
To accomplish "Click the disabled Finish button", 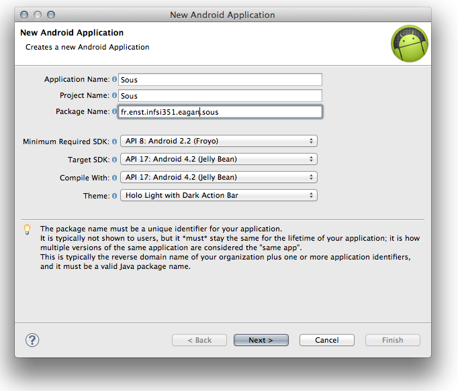I will pos(393,340).
